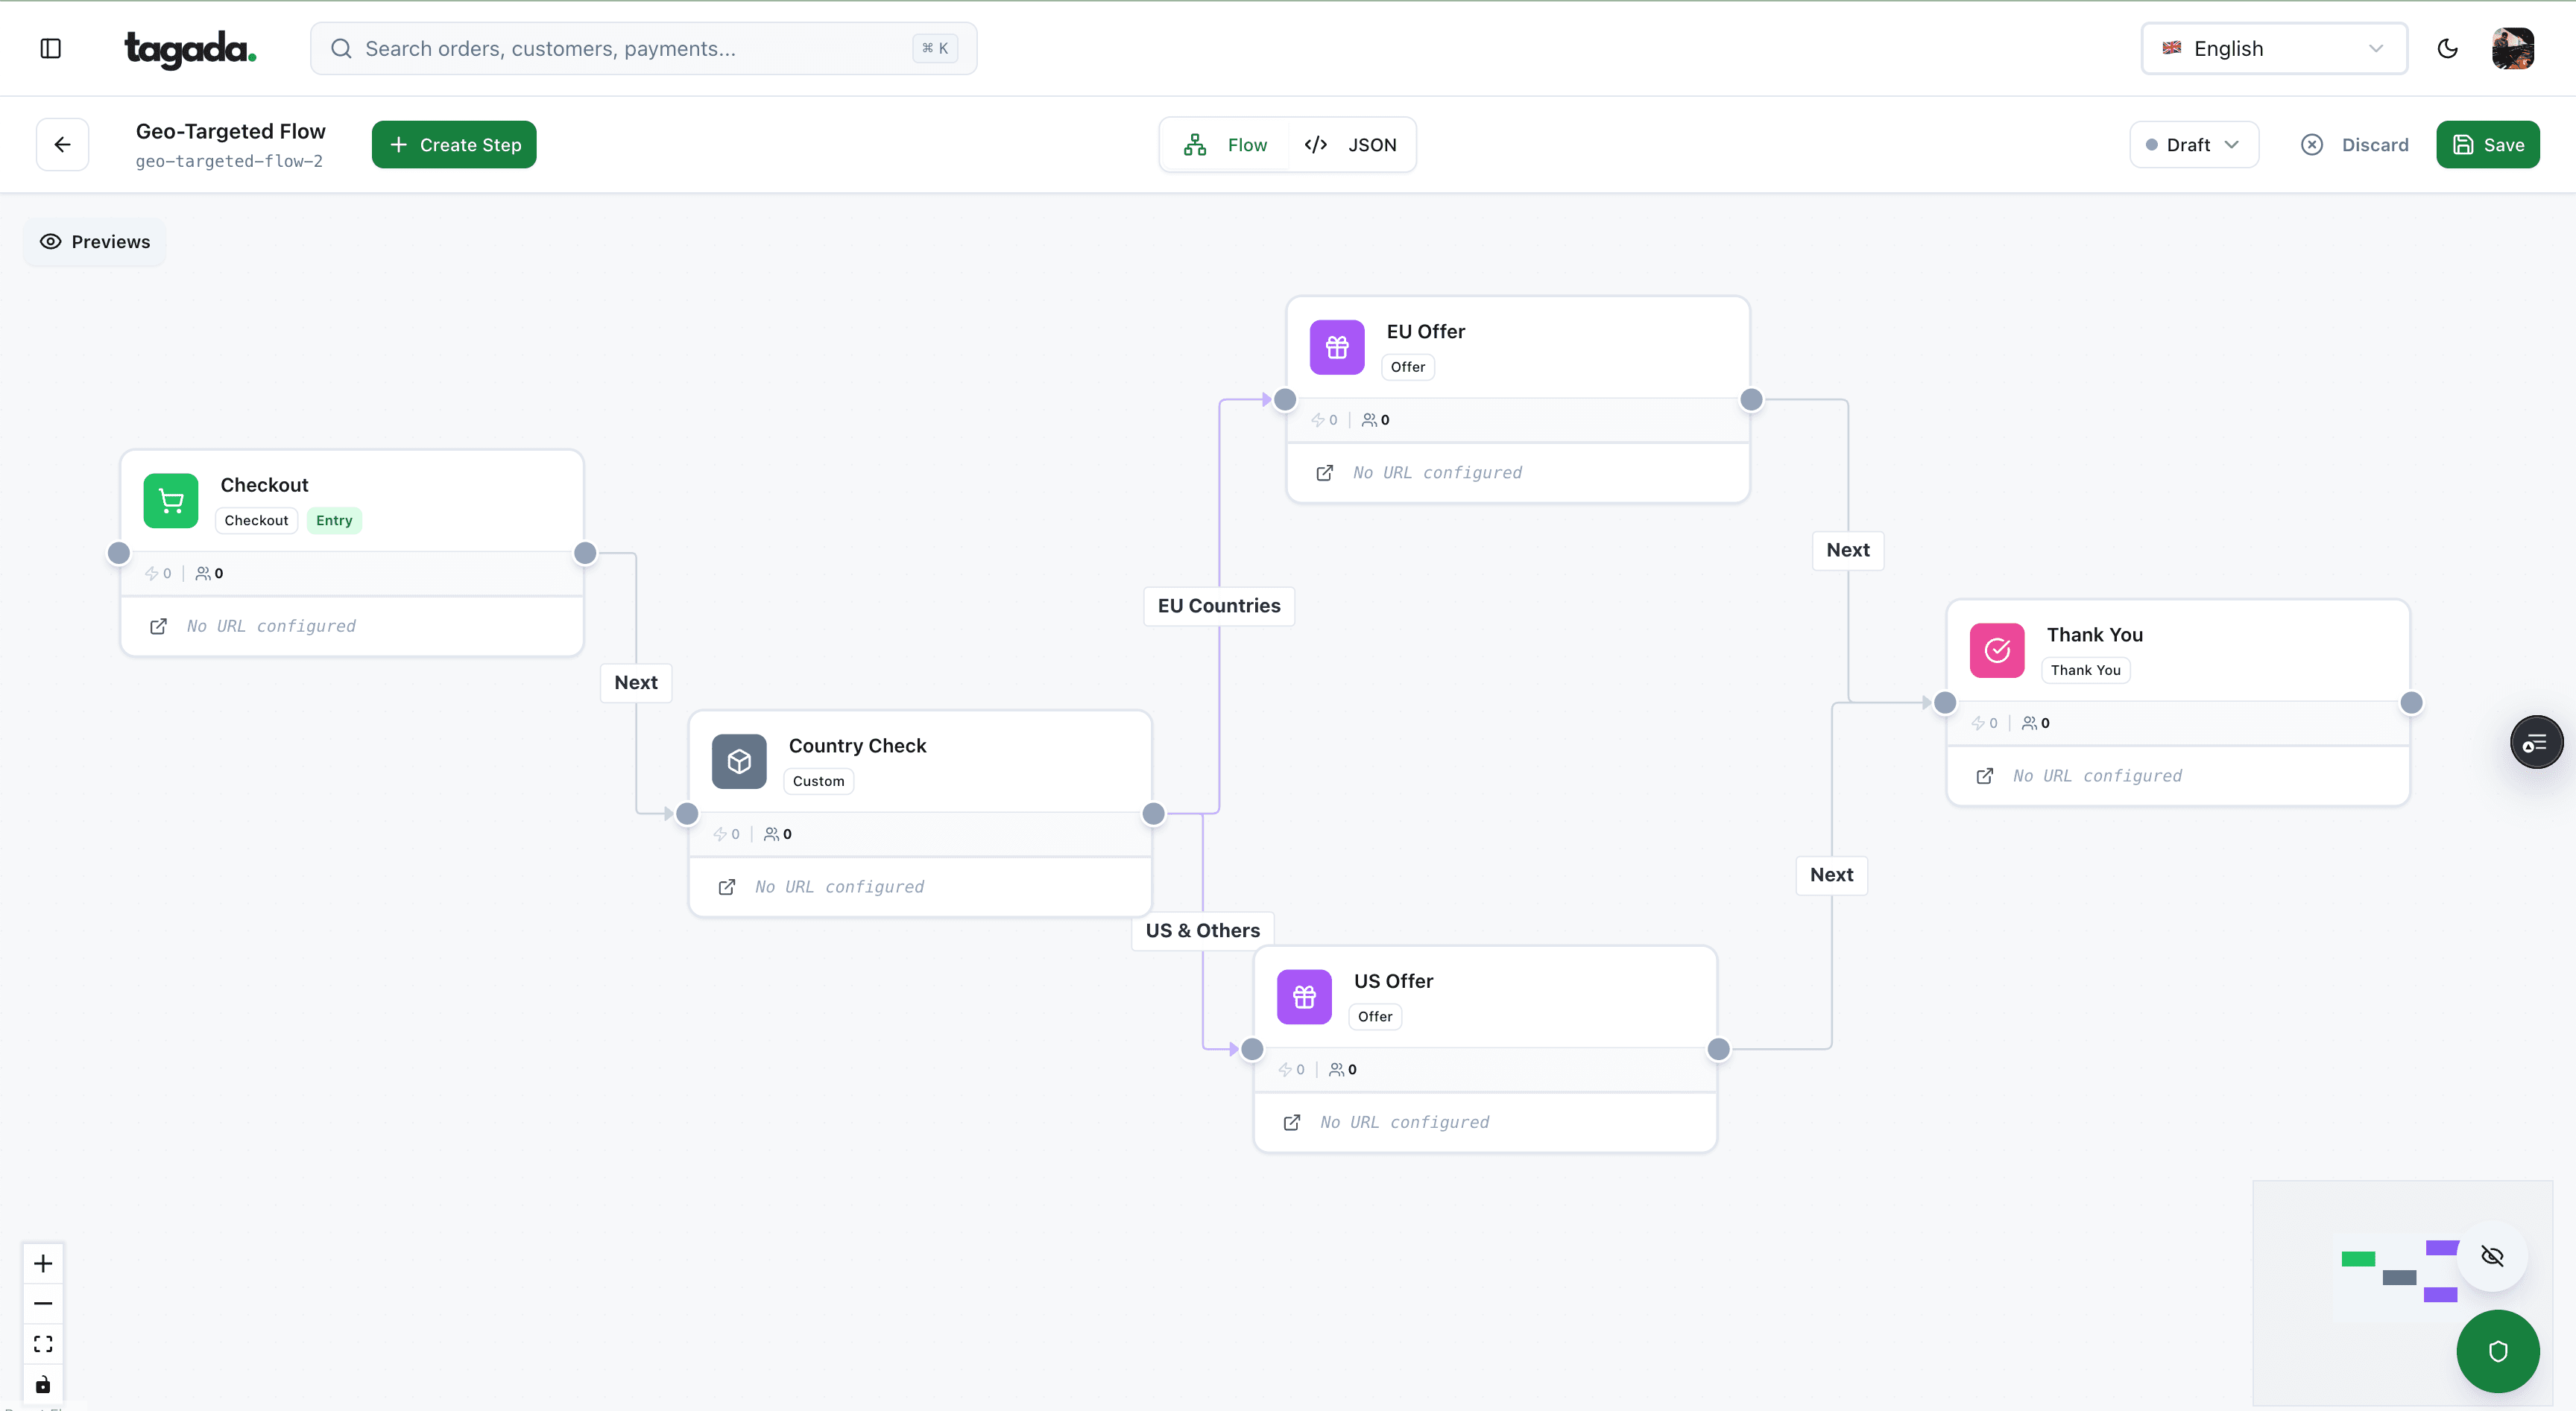This screenshot has height=1411, width=2576.
Task: Open the settings panel icon on right edge
Action: tap(2536, 741)
